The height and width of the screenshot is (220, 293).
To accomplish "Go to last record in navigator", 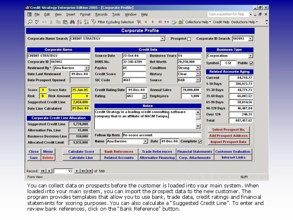I will [x=83, y=171].
